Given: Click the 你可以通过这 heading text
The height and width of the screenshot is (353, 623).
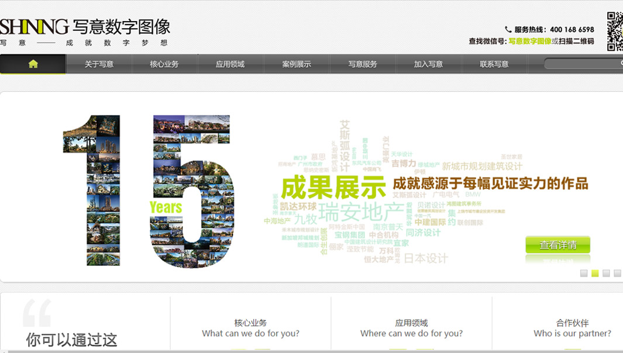Looking at the screenshot, I should coord(71,340).
